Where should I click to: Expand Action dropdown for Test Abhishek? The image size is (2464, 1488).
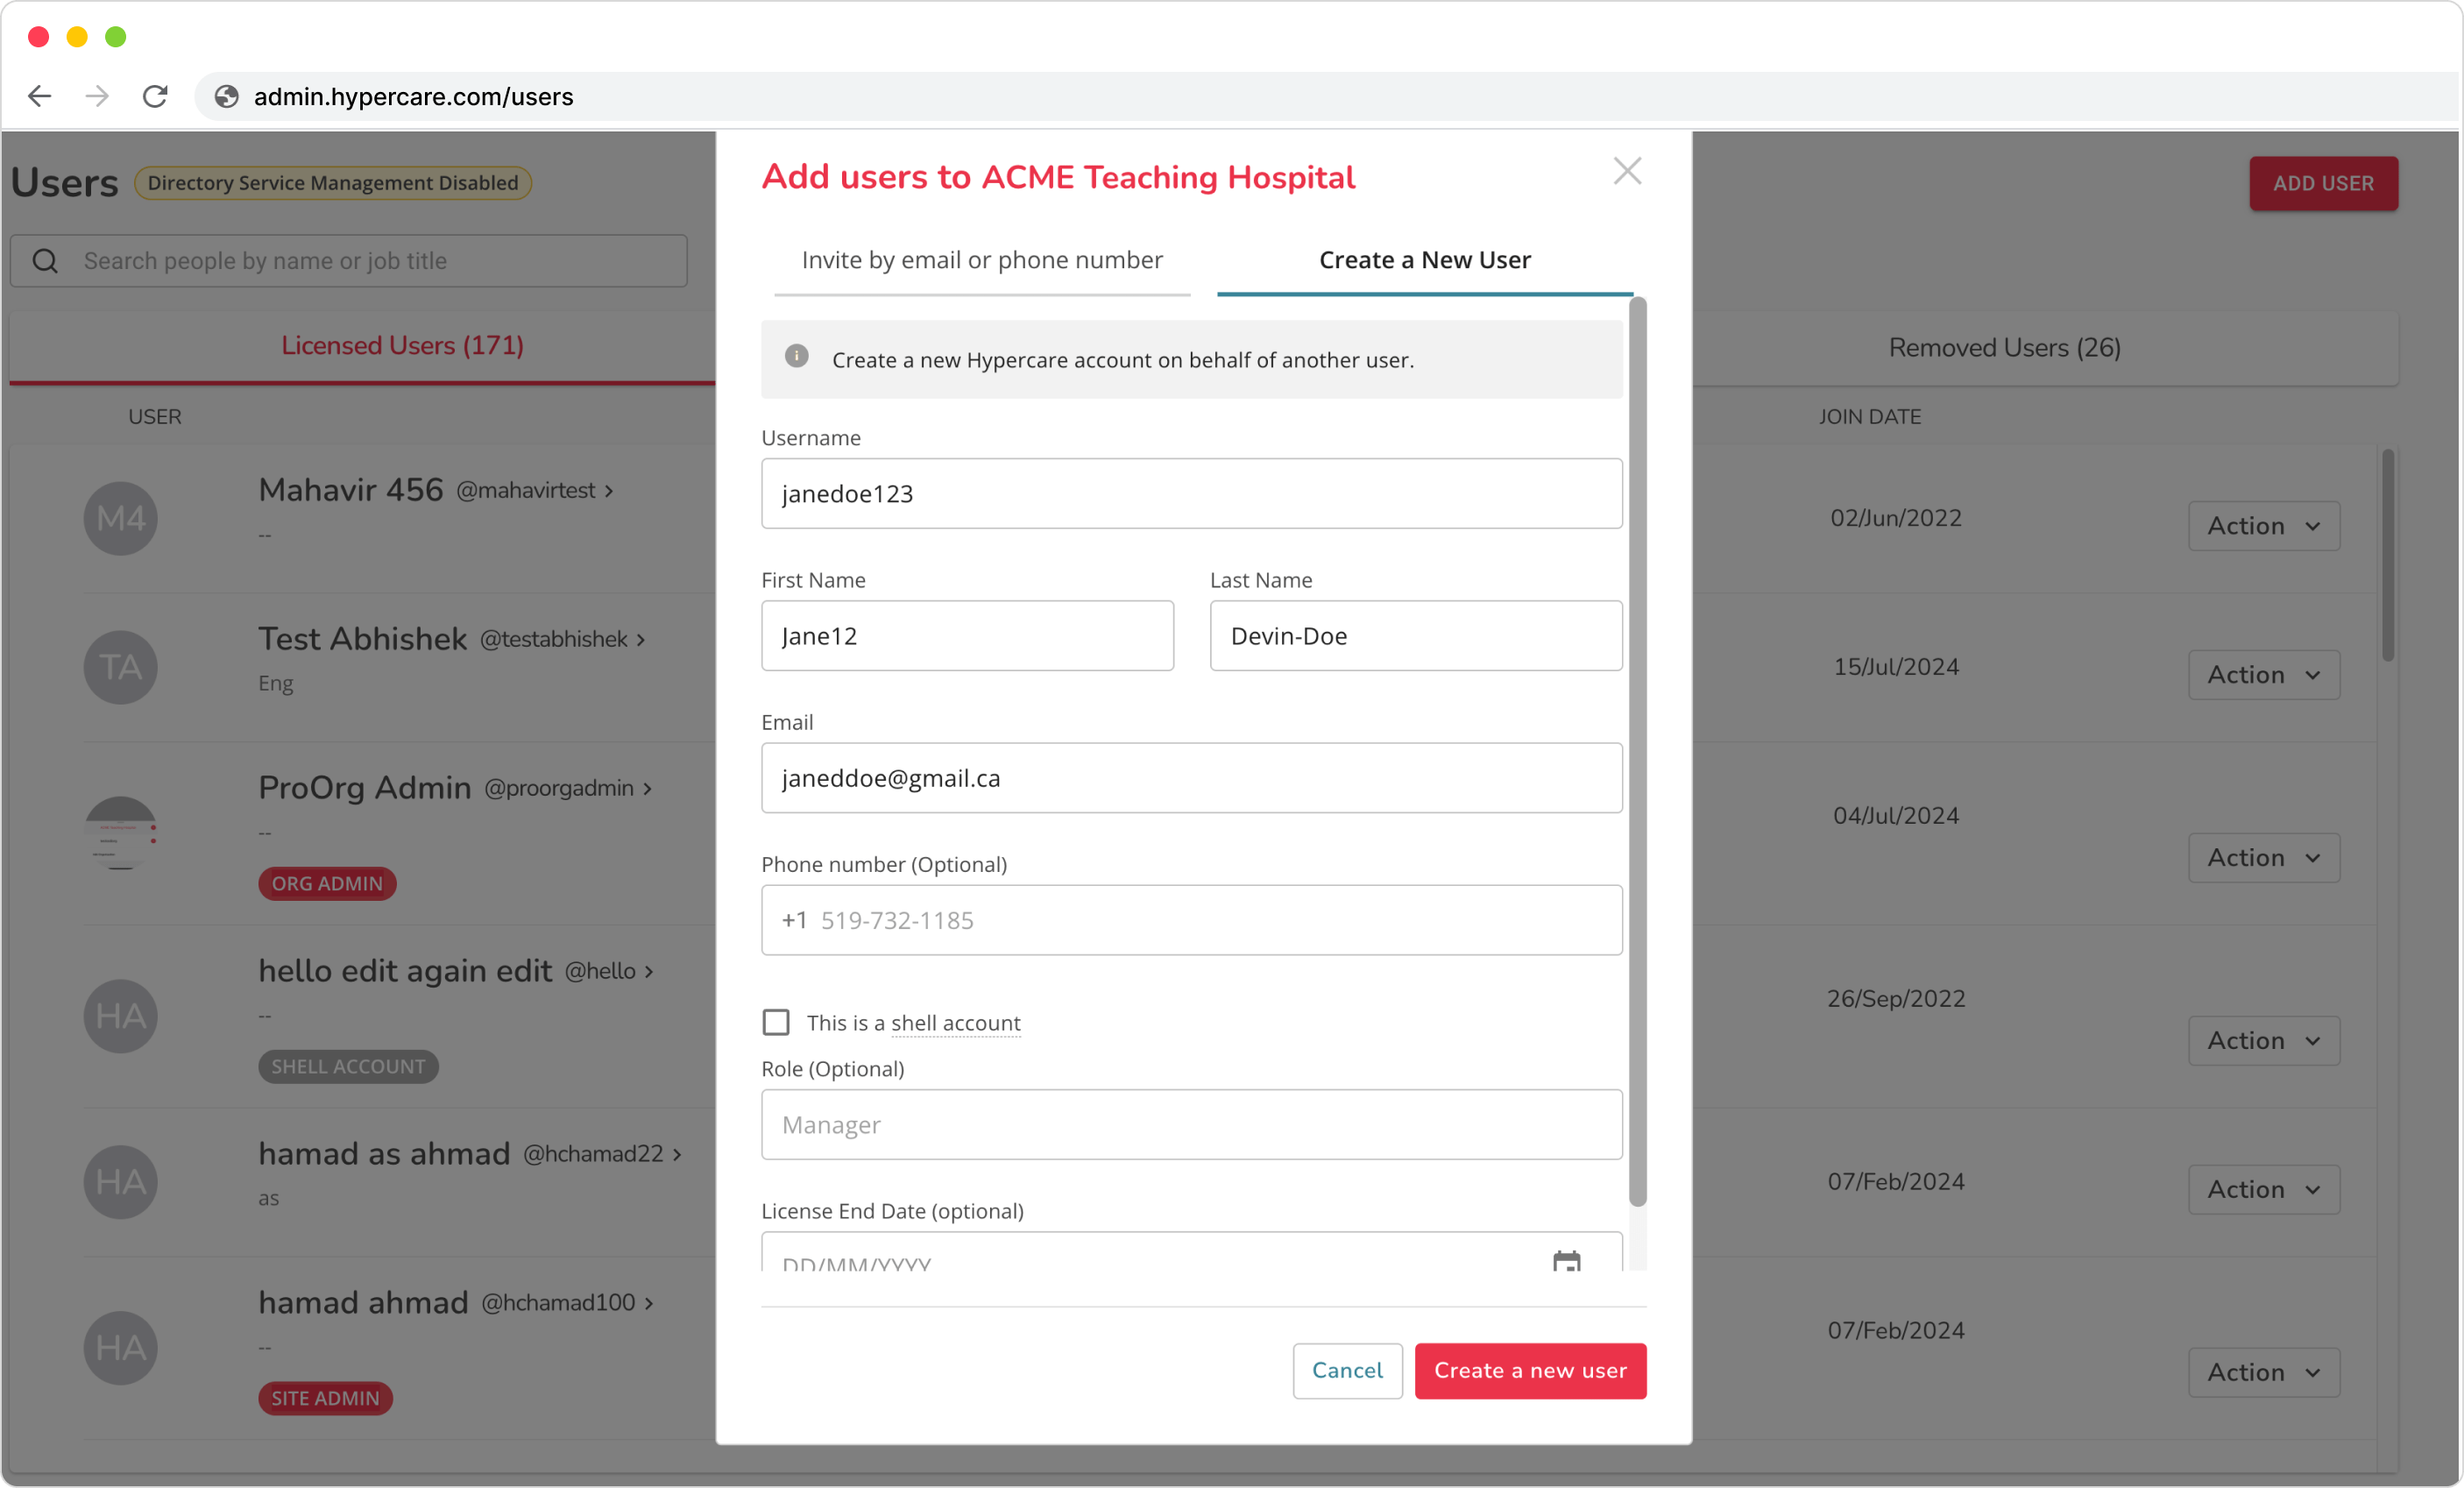[x=2264, y=675]
